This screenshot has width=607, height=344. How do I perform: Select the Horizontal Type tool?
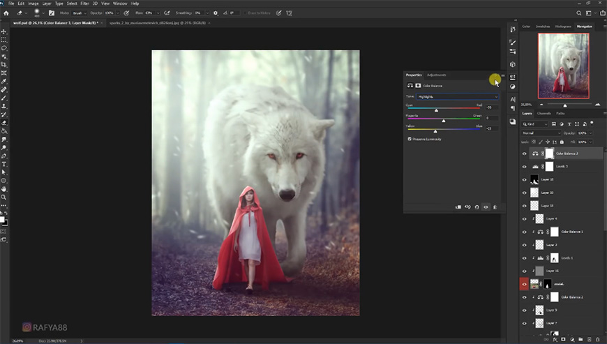(4, 164)
